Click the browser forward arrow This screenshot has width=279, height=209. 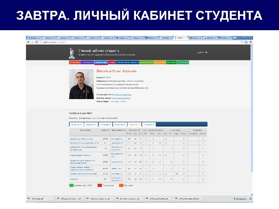[x=33, y=42]
